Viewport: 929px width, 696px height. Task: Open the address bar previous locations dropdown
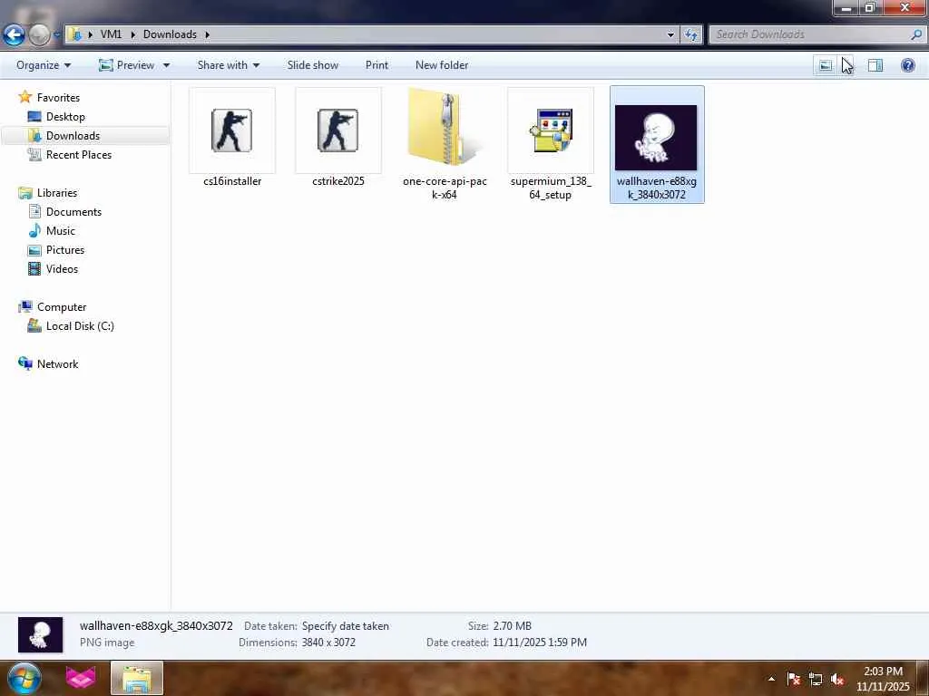670,34
